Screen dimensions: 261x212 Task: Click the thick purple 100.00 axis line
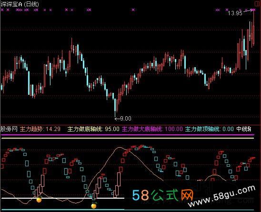point(128,135)
